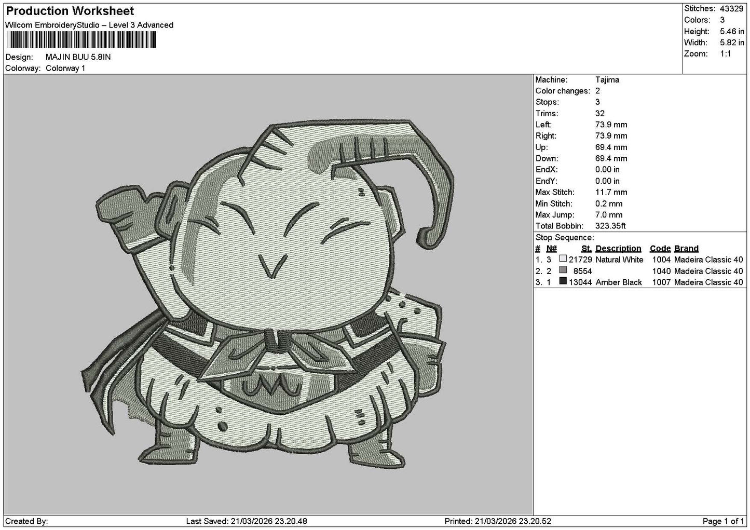Select the zoom value '1:1'

point(726,54)
